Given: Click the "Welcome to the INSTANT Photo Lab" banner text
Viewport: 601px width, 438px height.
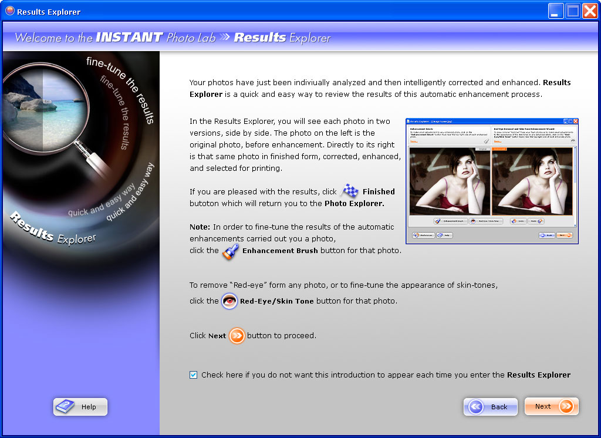Looking at the screenshot, I should click(116, 38).
